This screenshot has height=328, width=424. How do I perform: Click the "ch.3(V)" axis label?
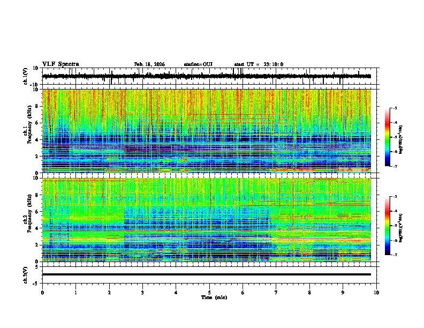26,275
